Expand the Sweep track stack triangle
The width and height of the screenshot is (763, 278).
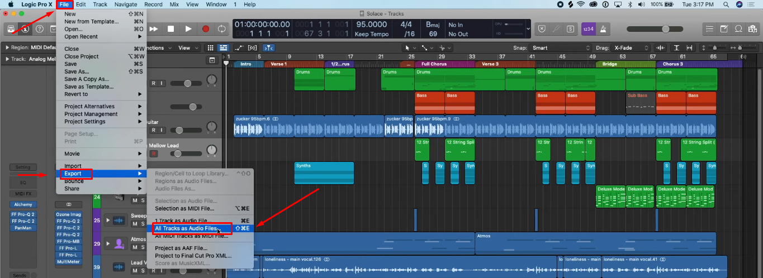click(107, 221)
